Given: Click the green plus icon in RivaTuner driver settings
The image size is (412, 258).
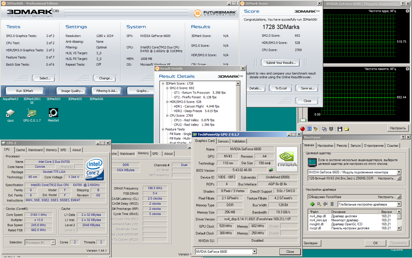Looking at the screenshot, I should (312, 204).
